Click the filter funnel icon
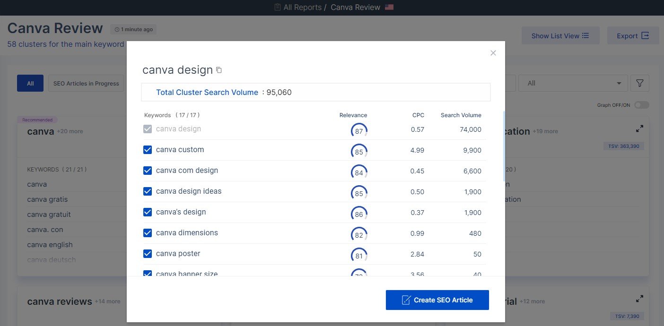The width and height of the screenshot is (664, 326). click(639, 83)
